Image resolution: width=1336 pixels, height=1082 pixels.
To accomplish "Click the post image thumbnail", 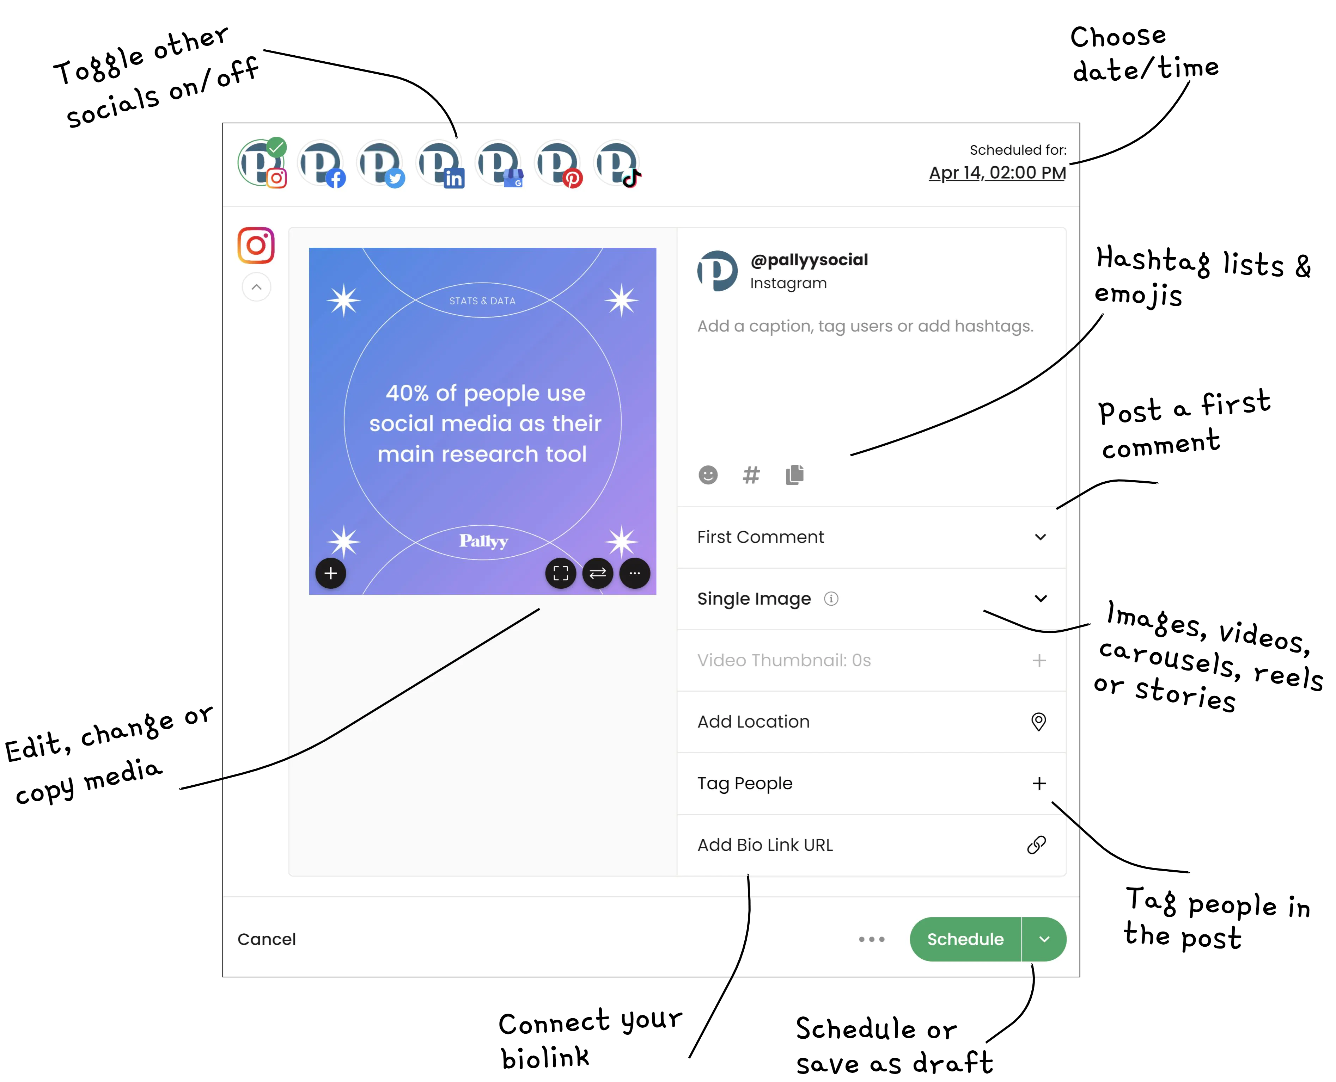I will pyautogui.click(x=482, y=421).
